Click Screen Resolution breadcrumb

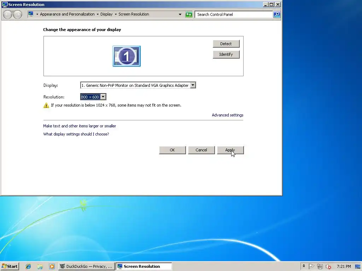[134, 14]
